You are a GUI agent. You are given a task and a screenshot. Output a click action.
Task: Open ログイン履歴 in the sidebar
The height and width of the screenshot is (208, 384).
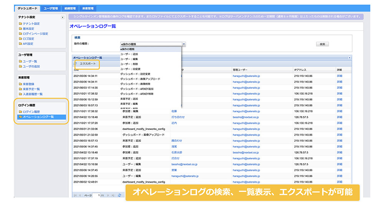point(31,112)
